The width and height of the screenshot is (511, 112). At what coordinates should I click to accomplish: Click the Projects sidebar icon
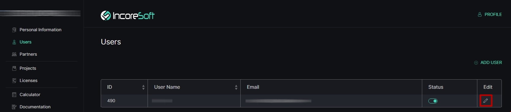(x=14, y=68)
